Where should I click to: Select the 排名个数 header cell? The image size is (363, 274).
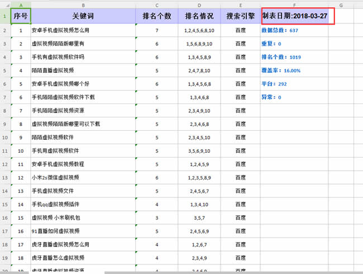click(x=157, y=16)
